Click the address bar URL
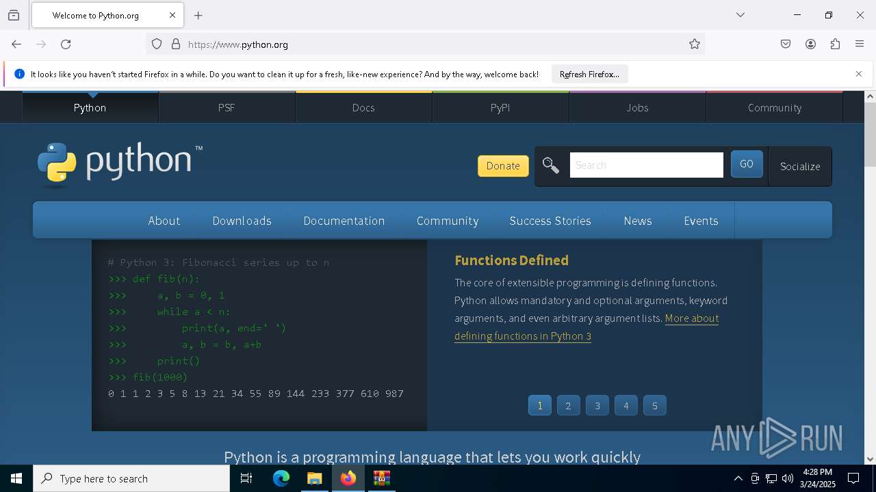The width and height of the screenshot is (876, 492). pyautogui.click(x=237, y=44)
